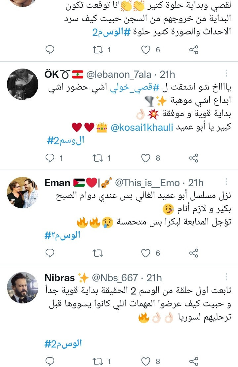Open hashtag #الوسم2 in Nibras's tweet
This screenshot has height=367, width=238.
(x=63, y=343)
